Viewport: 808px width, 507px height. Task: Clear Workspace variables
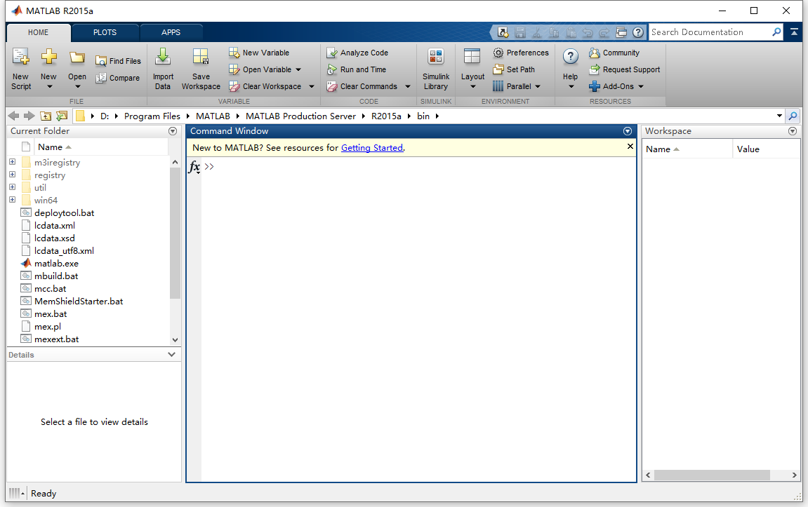[x=265, y=86]
